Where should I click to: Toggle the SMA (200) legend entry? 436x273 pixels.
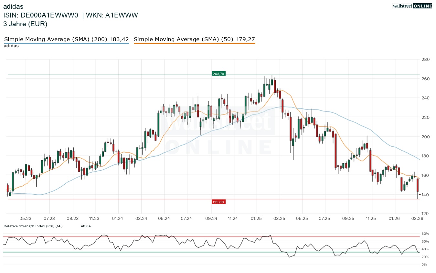tap(66, 39)
